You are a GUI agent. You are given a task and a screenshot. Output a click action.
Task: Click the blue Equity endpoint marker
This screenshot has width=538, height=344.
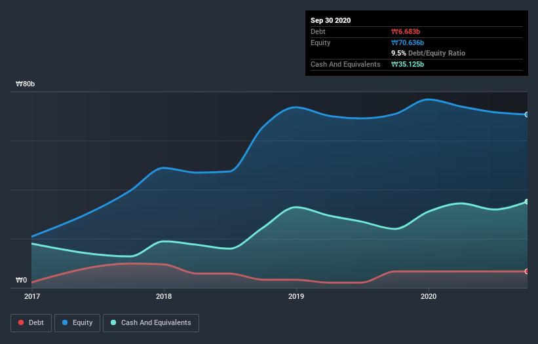pos(527,114)
